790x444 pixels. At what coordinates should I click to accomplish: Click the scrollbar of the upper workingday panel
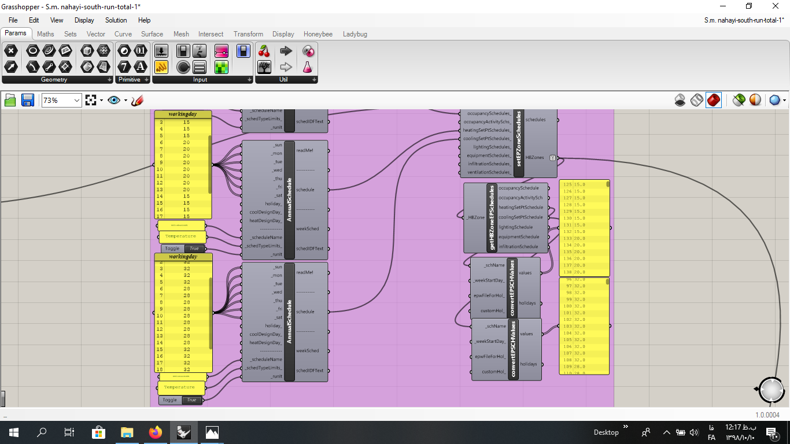coord(210,164)
